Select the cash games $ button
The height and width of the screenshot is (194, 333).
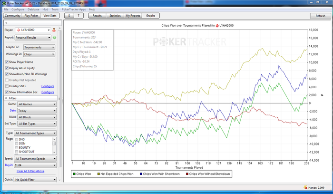click(69, 16)
